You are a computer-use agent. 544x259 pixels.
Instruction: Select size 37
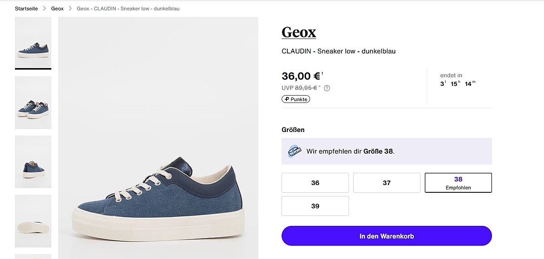[387, 183]
